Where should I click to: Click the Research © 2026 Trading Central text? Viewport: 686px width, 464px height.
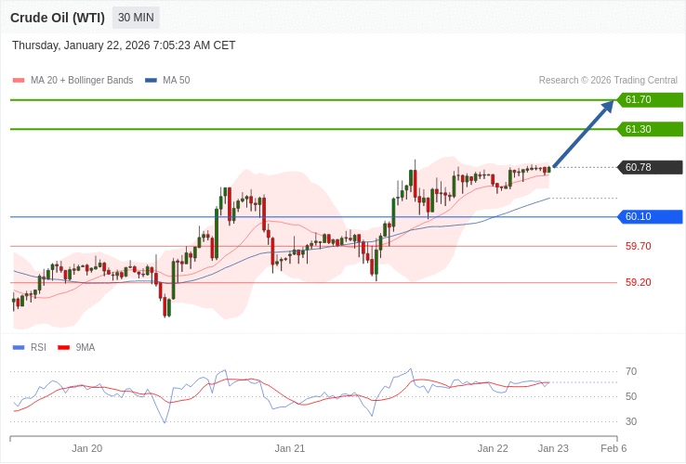tap(608, 81)
